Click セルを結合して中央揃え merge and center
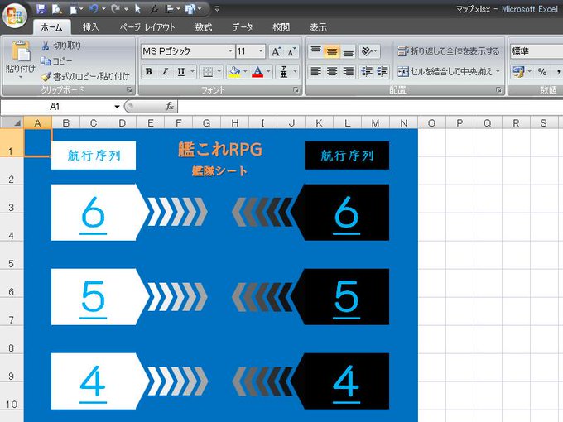 click(445, 72)
